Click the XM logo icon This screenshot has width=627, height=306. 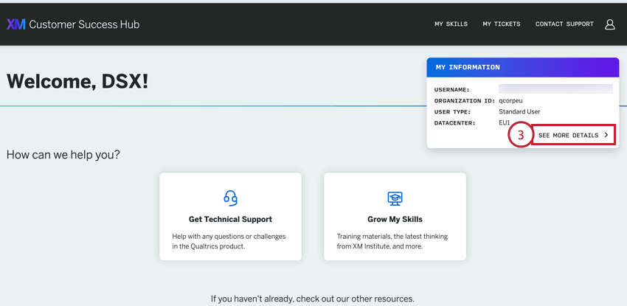click(x=15, y=24)
